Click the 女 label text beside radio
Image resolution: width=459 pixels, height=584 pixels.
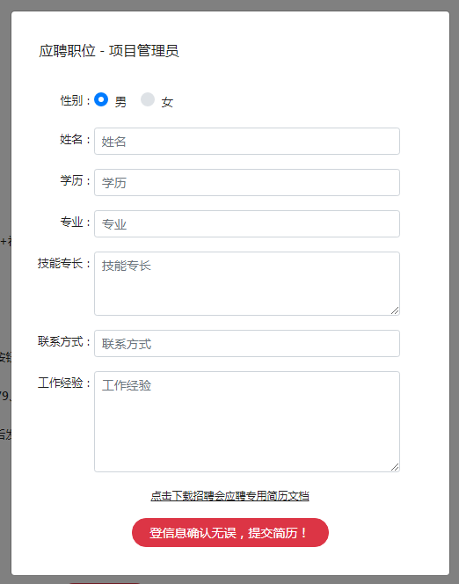tap(167, 102)
